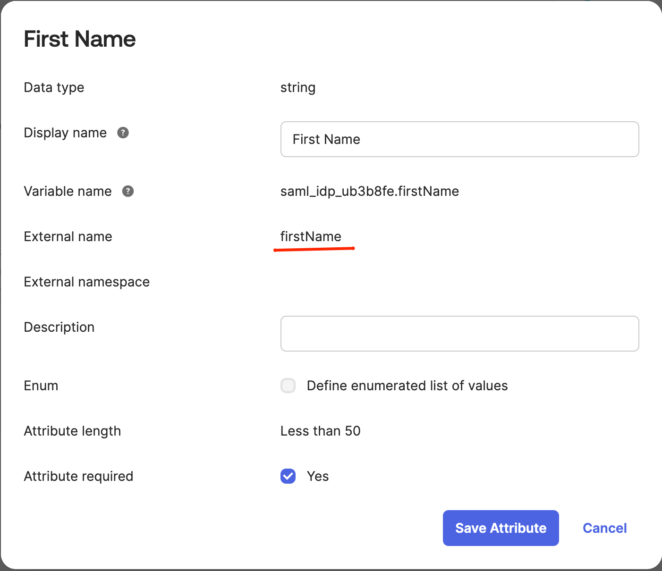662x571 pixels.
Task: Click the 'string' data type value
Action: [x=298, y=87]
